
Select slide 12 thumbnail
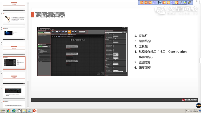click(14, 77)
